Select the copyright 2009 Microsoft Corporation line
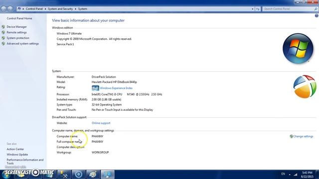Viewport: 319px width, 179px height. pyautogui.click(x=94, y=39)
